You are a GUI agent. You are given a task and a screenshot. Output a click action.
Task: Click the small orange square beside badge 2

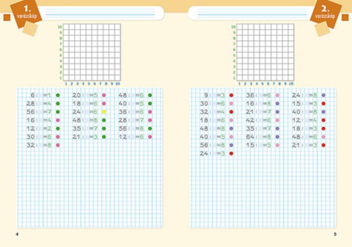345,18
